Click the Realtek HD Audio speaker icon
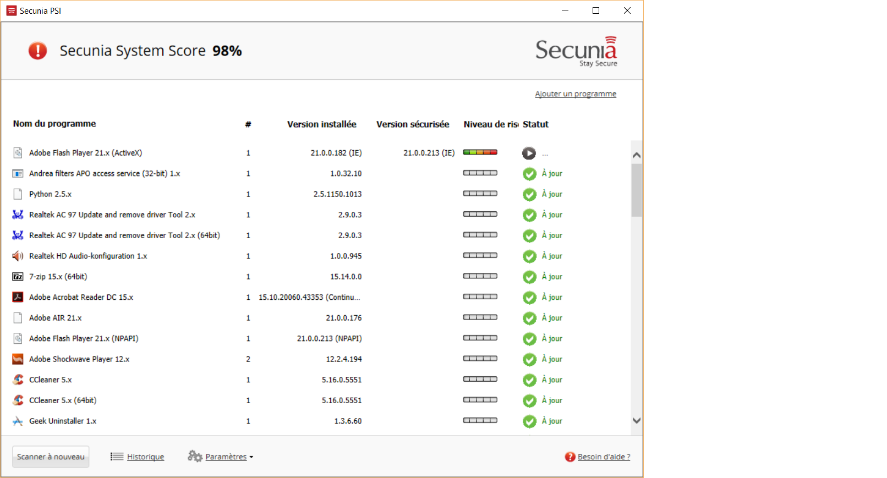The image size is (887, 478). (18, 256)
